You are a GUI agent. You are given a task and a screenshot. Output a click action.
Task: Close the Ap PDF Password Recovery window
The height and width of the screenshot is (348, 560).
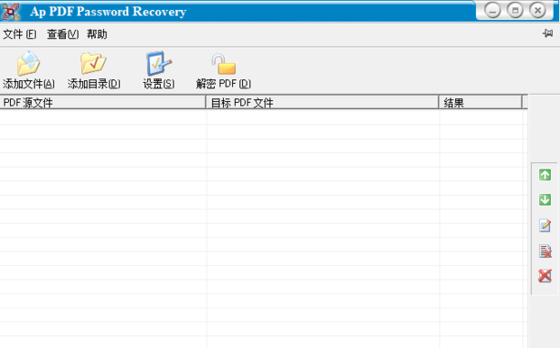point(537,10)
